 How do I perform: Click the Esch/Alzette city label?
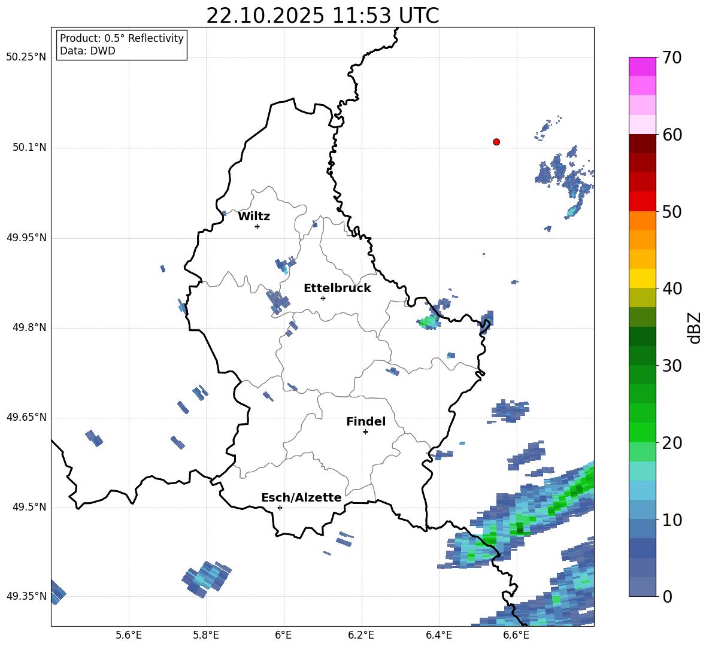point(301,497)
